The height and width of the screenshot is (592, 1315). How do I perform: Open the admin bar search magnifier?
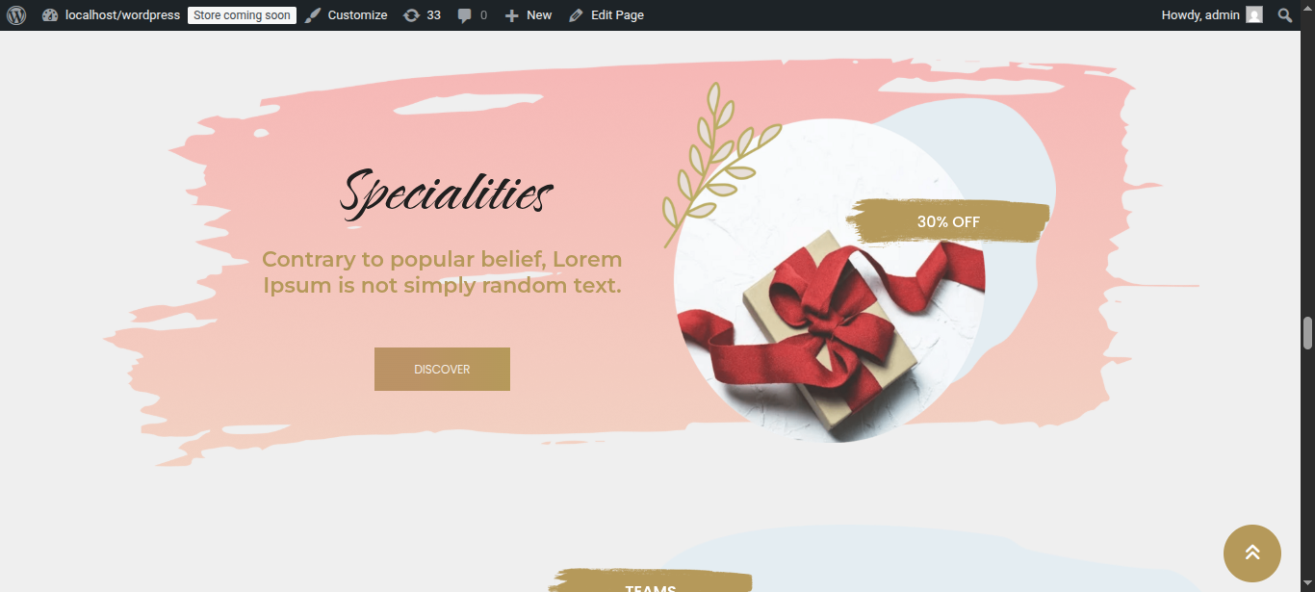pos(1285,15)
